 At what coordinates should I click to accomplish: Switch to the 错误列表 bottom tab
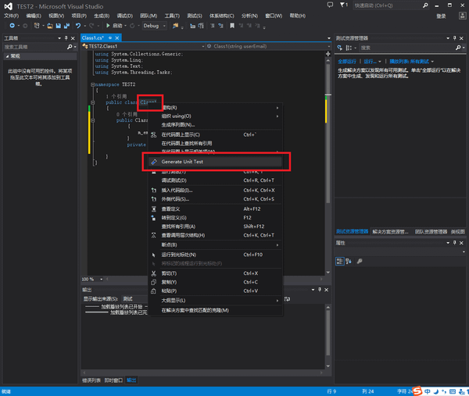(91, 380)
